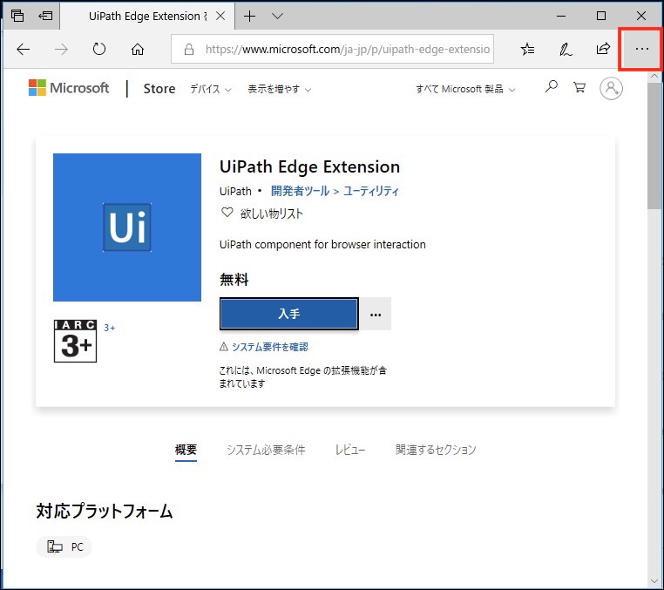Image resolution: width=664 pixels, height=590 pixels.
Task: Click the address bar URL field
Action: (x=348, y=50)
